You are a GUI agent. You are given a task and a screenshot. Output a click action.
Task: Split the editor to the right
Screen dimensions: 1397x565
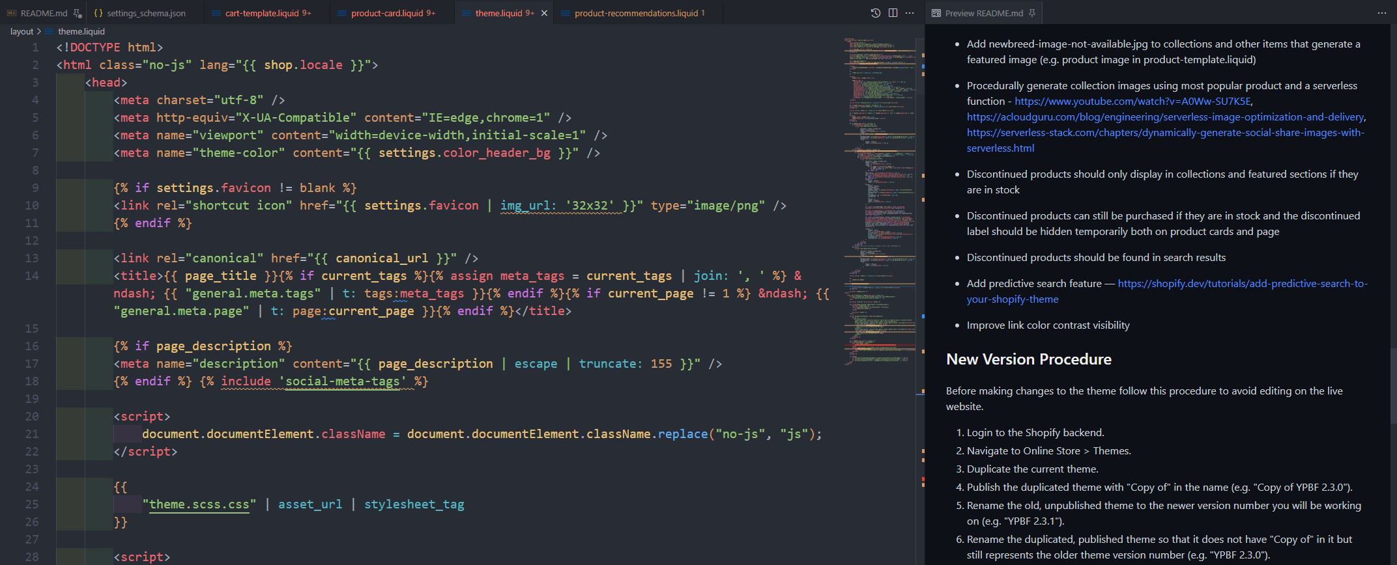coord(893,13)
